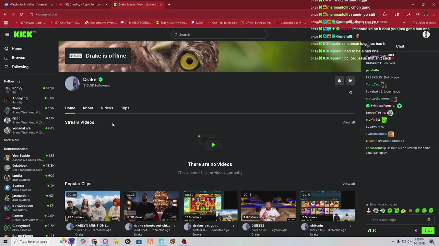Expand hidden bookmarks with the double chevron
Viewport: 439px width, 246px height.
[x=404, y=23]
